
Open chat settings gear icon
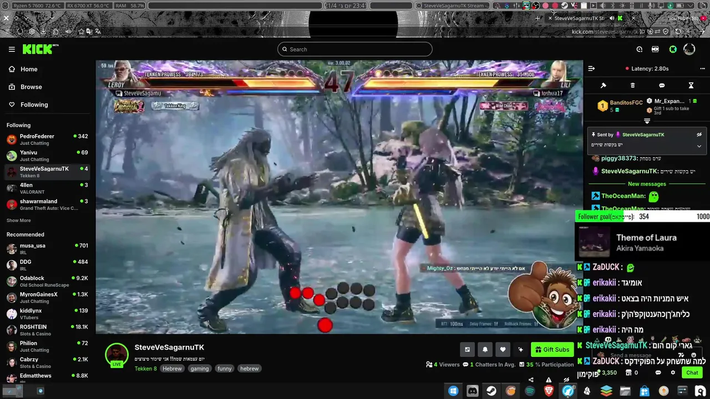tap(673, 373)
